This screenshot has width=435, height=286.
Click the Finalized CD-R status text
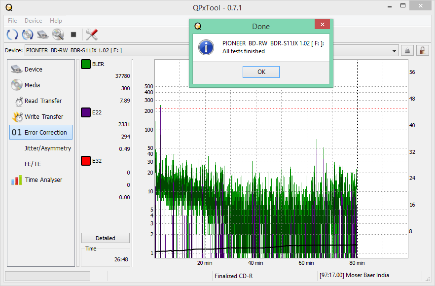click(x=233, y=276)
